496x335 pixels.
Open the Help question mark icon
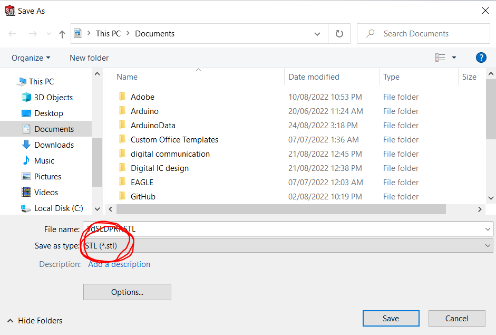coord(481,58)
